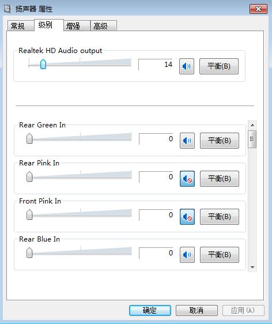Open 平衡(B) for Rear Green In
Image resolution: width=272 pixels, height=324 pixels.
(x=220, y=141)
